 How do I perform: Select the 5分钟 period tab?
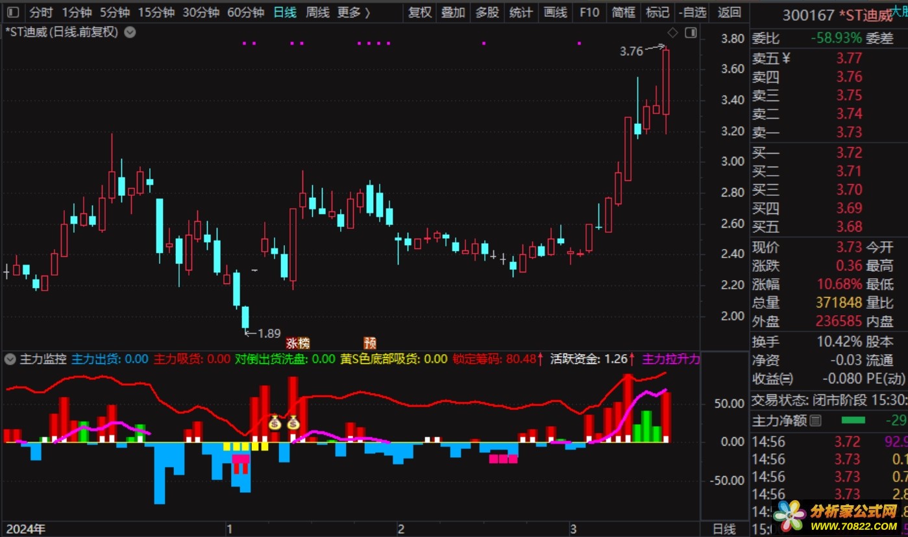coord(114,12)
